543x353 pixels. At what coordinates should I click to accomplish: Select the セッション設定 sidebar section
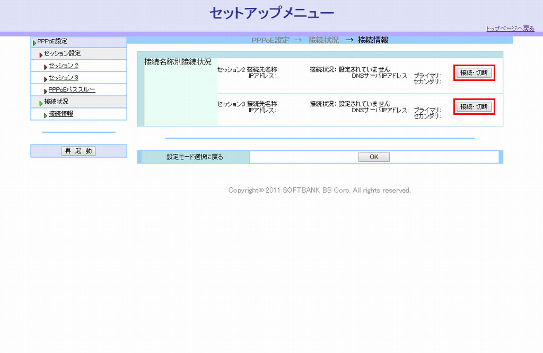click(62, 53)
